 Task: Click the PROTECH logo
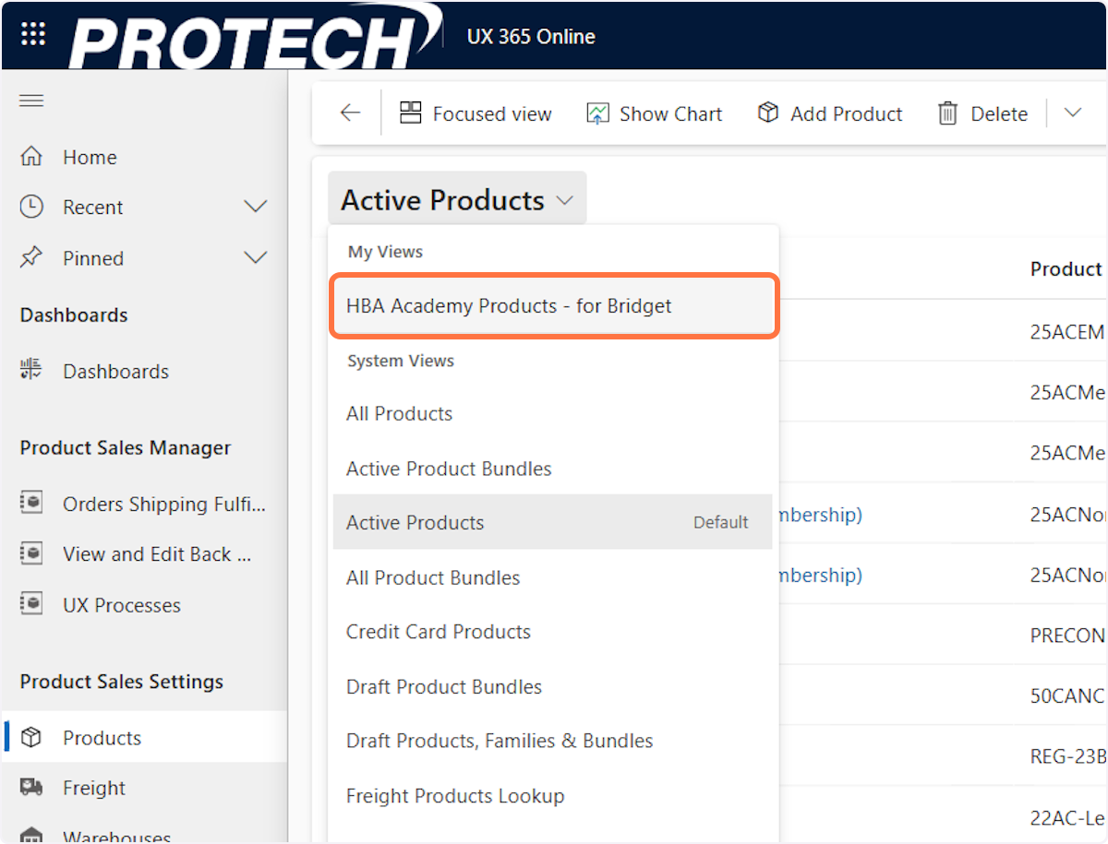(256, 37)
